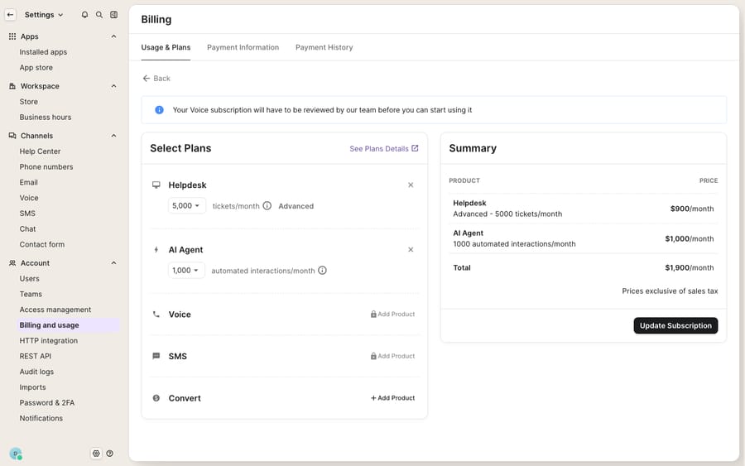Screen dimensions: 745x466
Task: Switch to Payment History tab
Action: [324, 47]
